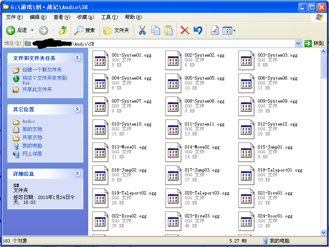This screenshot has width=329, height=247.
Task: Open the 编辑(E) menu
Action: pos(38,17)
